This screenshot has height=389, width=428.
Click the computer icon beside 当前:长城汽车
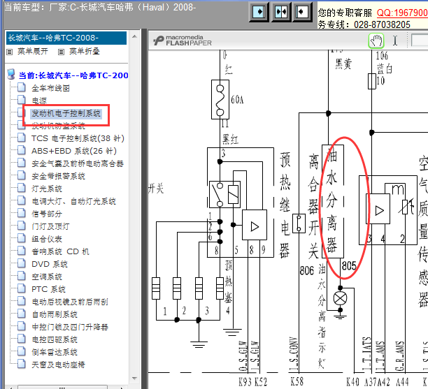coord(11,75)
